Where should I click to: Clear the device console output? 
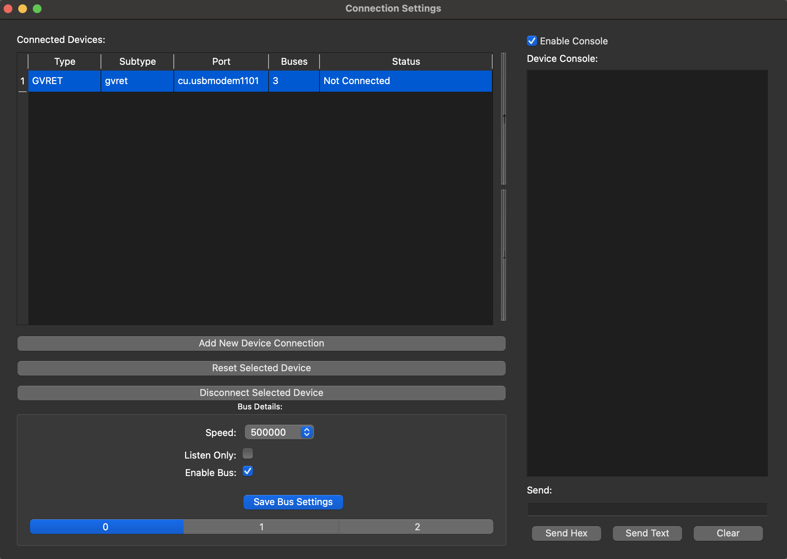[728, 533]
